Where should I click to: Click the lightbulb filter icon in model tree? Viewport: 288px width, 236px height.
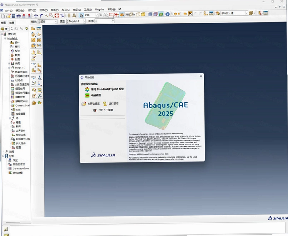[x=27, y=29]
